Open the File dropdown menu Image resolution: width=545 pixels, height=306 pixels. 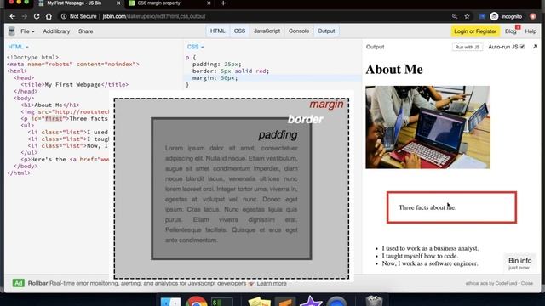pos(27,31)
